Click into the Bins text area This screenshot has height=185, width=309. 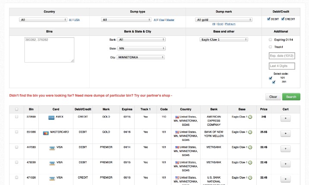tap(49, 50)
